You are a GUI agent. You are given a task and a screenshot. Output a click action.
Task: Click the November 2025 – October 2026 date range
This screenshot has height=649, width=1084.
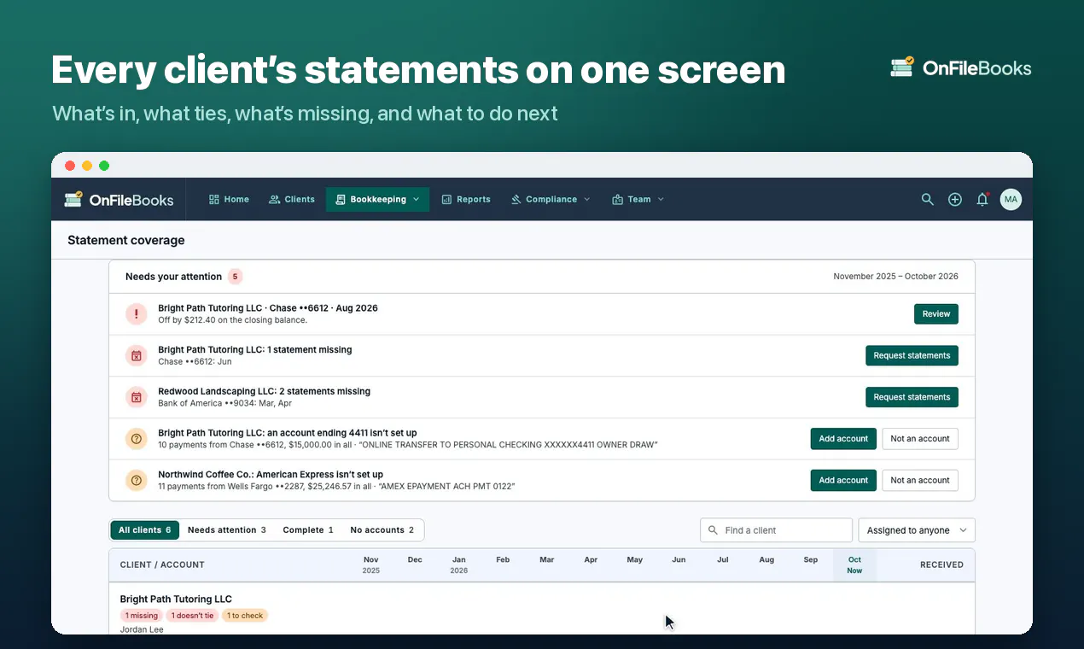895,277
